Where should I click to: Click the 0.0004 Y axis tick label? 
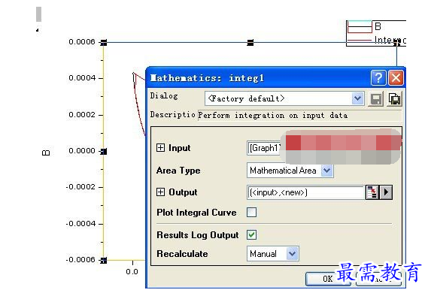click(82, 78)
